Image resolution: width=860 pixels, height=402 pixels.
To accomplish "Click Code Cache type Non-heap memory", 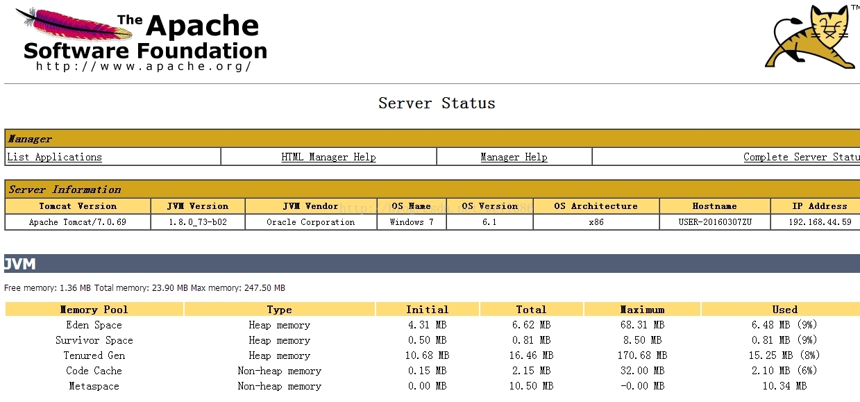I will click(x=280, y=371).
